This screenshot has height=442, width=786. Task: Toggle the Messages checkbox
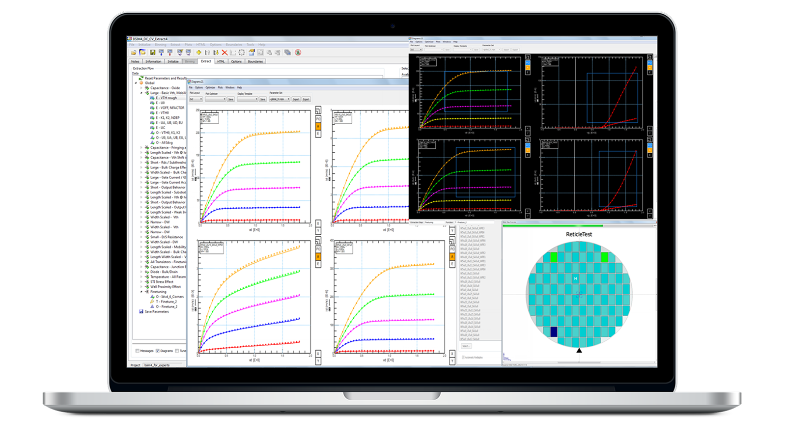[x=137, y=351]
